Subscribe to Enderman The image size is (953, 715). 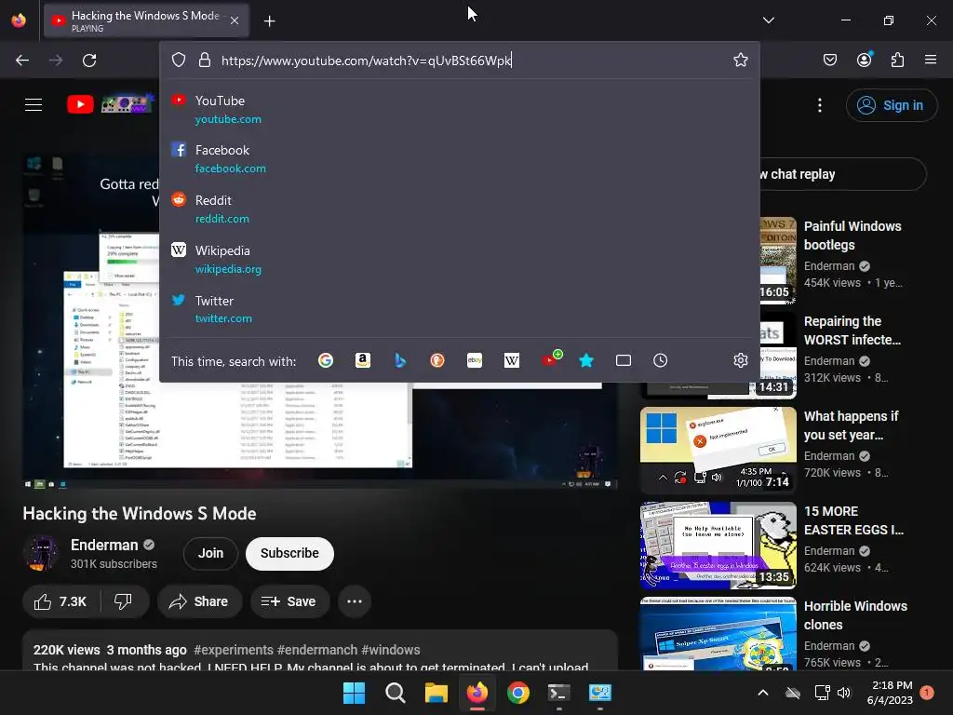point(289,553)
